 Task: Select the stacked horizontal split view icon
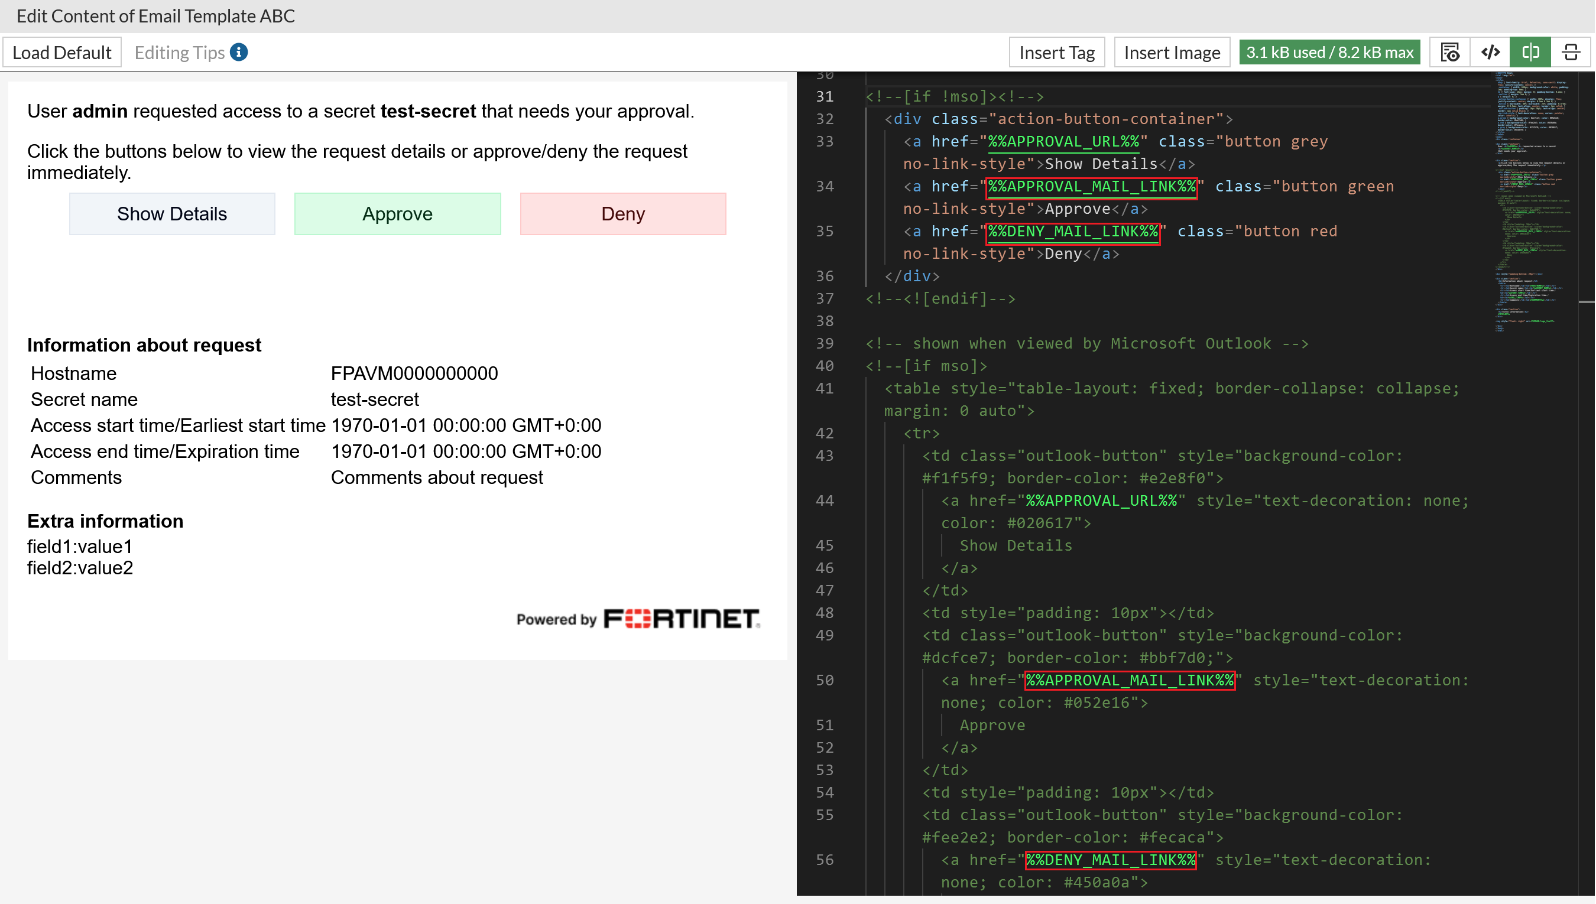click(1571, 52)
